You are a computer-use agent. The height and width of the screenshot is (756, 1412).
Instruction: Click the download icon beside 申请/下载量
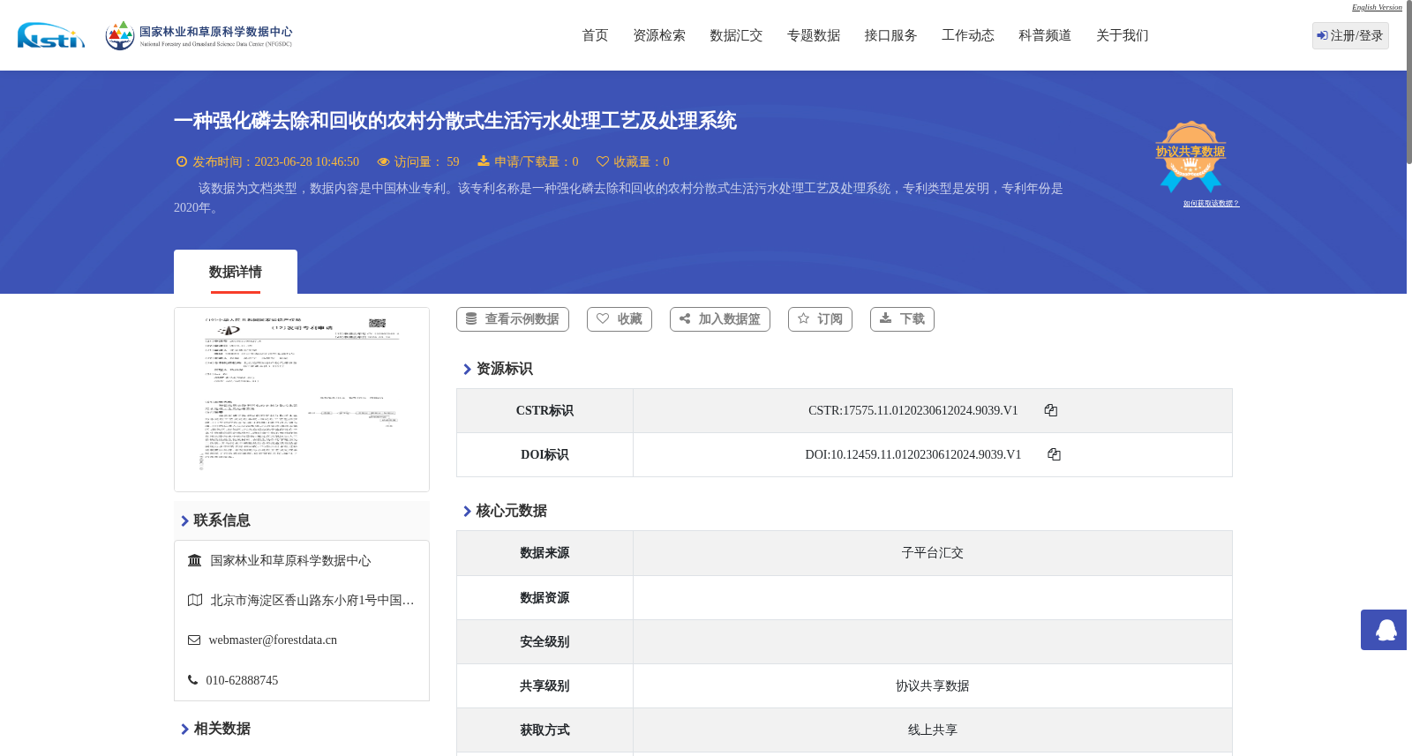coord(484,161)
